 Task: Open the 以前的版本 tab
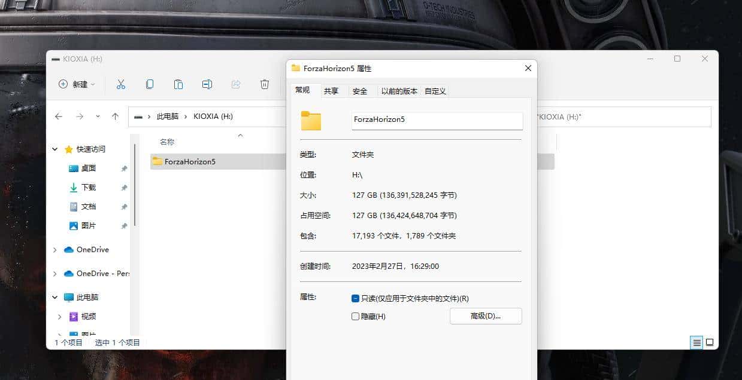point(399,91)
